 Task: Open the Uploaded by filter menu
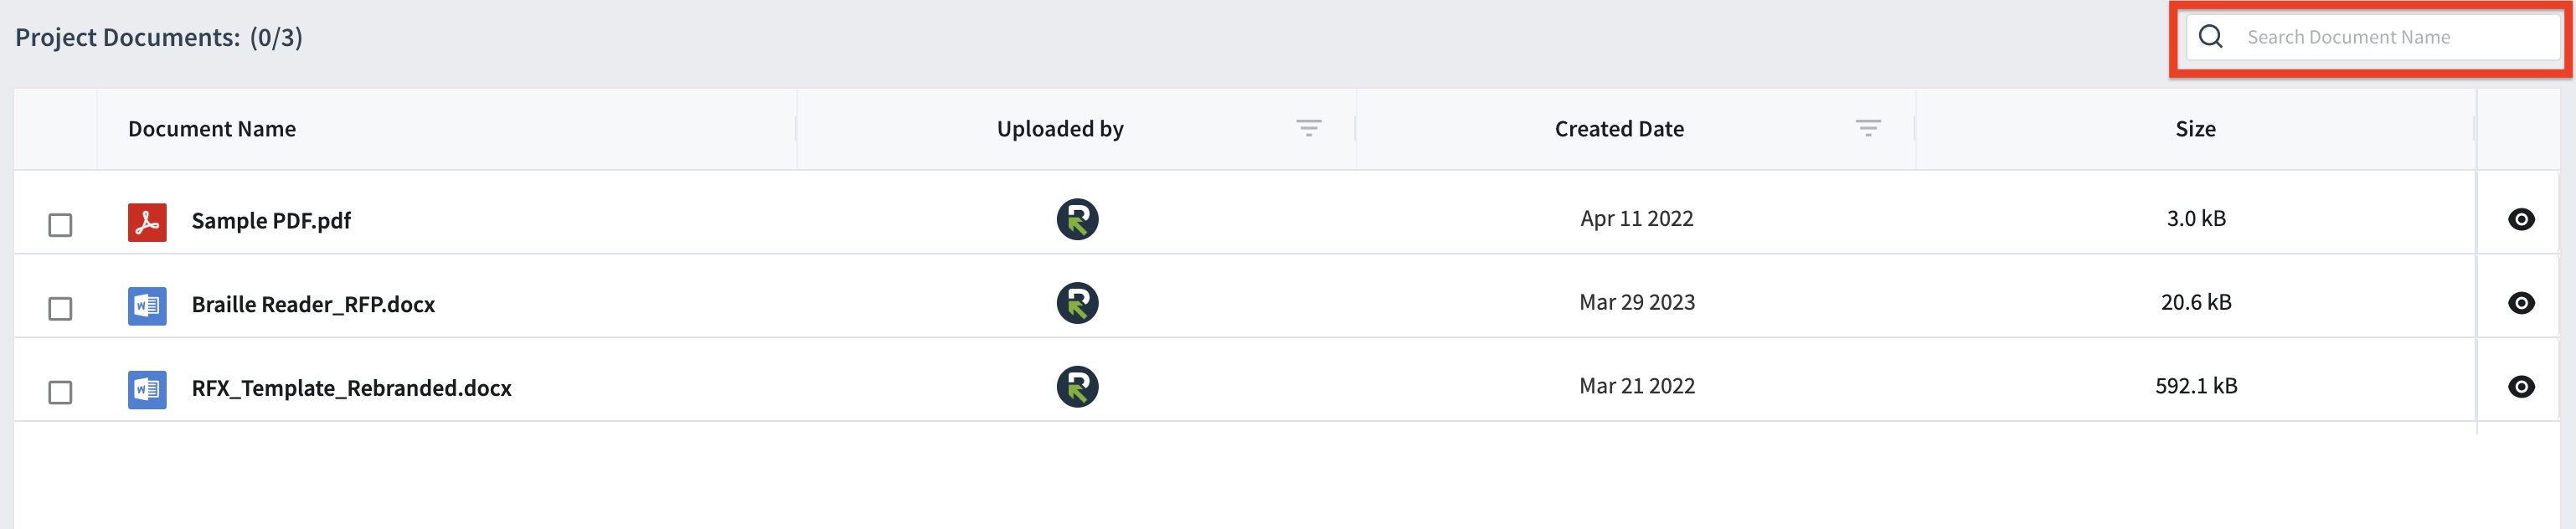pos(1308,128)
